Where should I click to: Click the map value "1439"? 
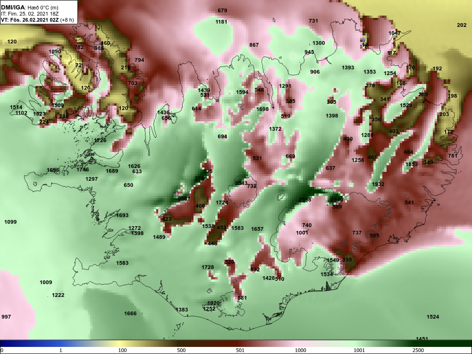click(204, 90)
